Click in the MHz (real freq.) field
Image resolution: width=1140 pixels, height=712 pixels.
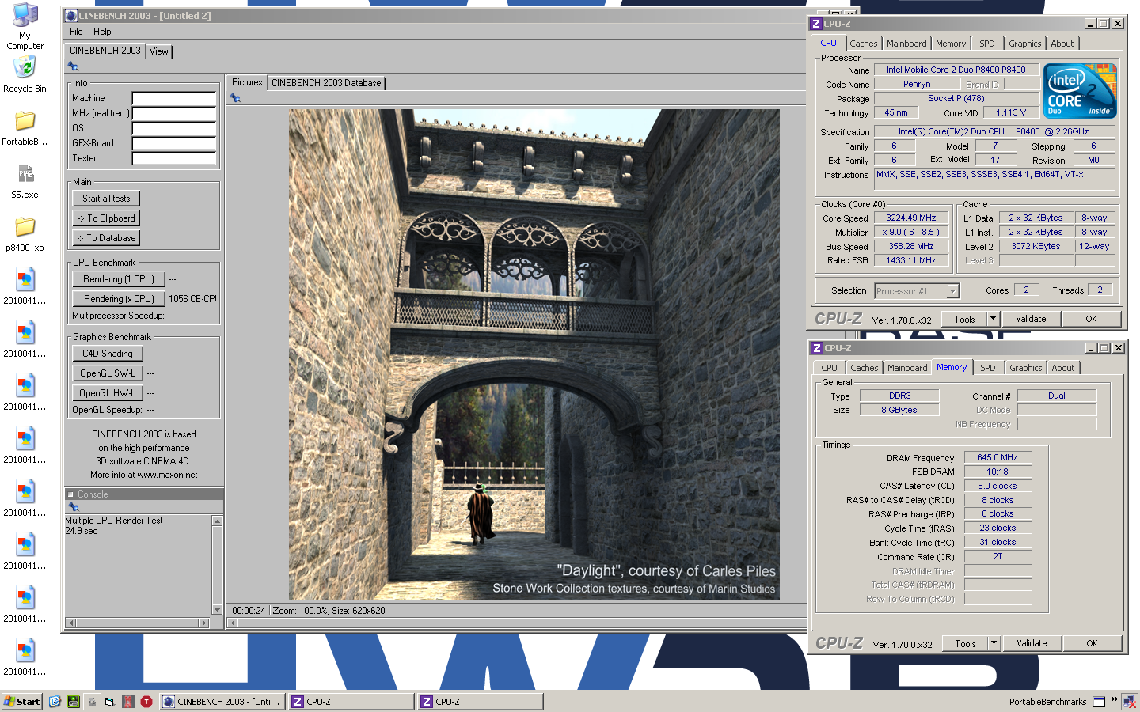click(x=174, y=113)
